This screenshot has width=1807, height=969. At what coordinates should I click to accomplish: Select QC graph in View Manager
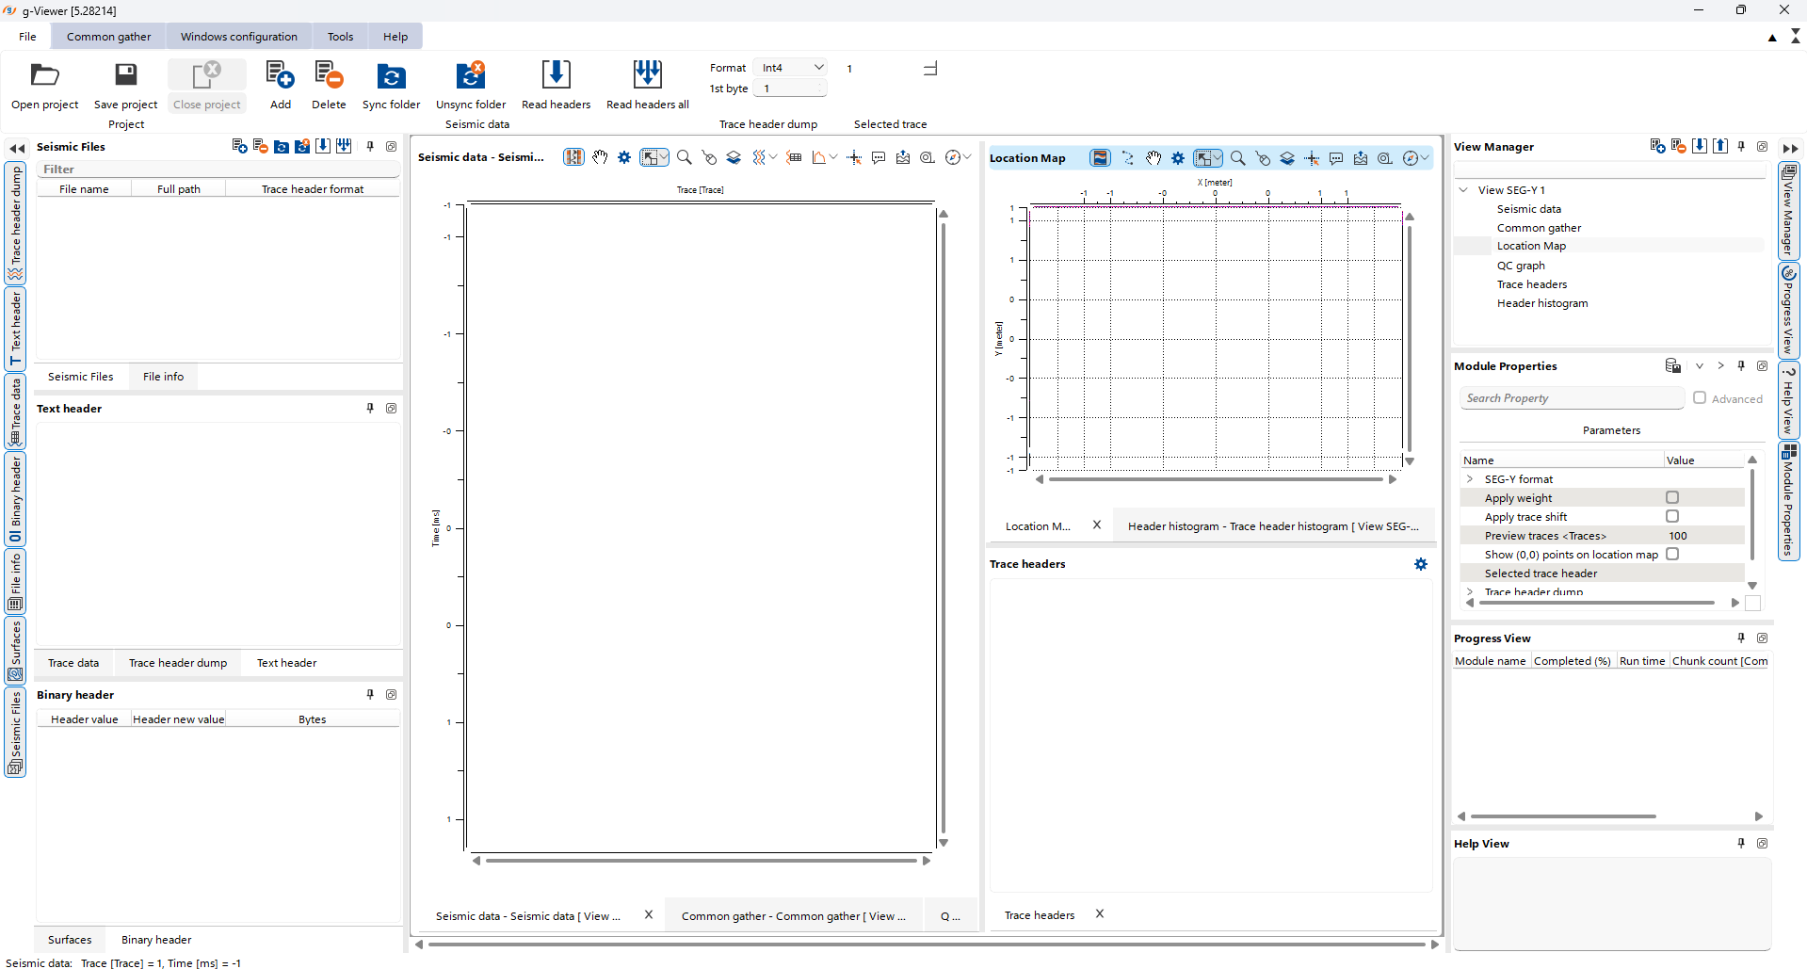[1520, 266]
